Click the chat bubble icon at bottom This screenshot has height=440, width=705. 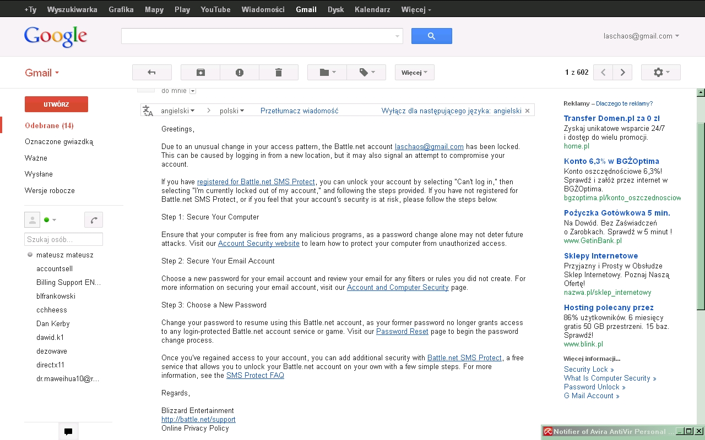pos(68,432)
